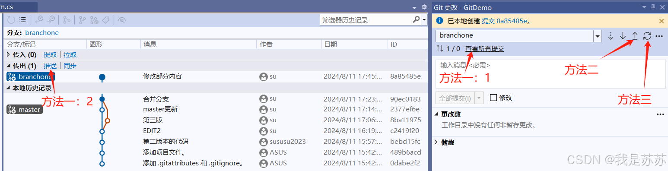Click the branchone link after 分支:
668x171 pixels.
tap(42, 33)
